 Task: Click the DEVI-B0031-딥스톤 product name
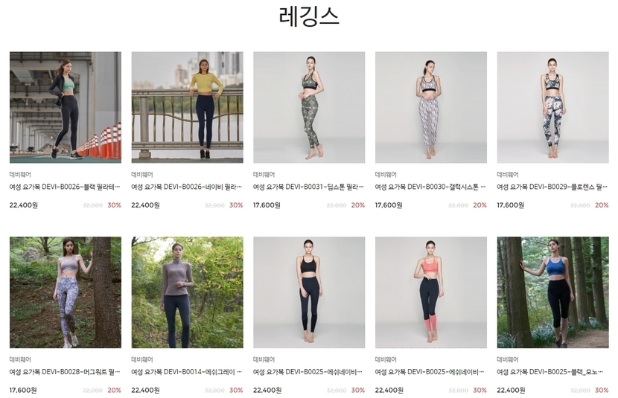click(x=308, y=187)
